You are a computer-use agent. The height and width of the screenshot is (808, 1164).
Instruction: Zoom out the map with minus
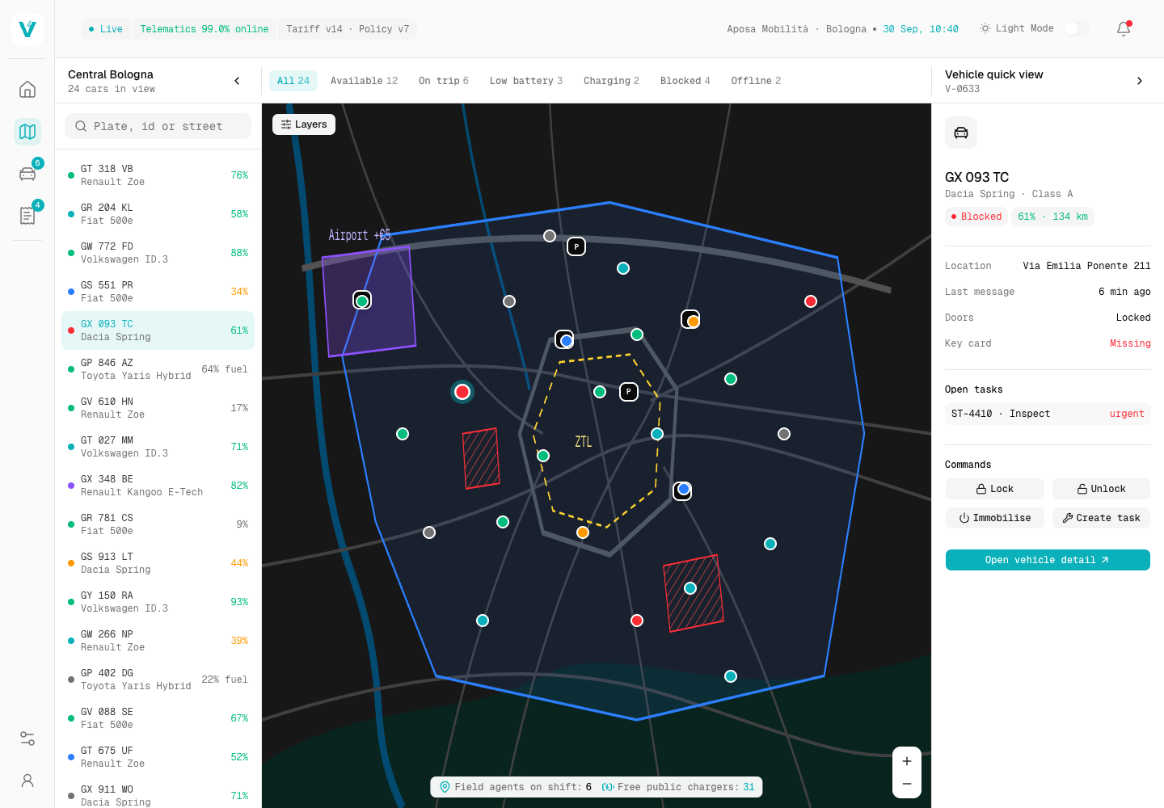907,784
